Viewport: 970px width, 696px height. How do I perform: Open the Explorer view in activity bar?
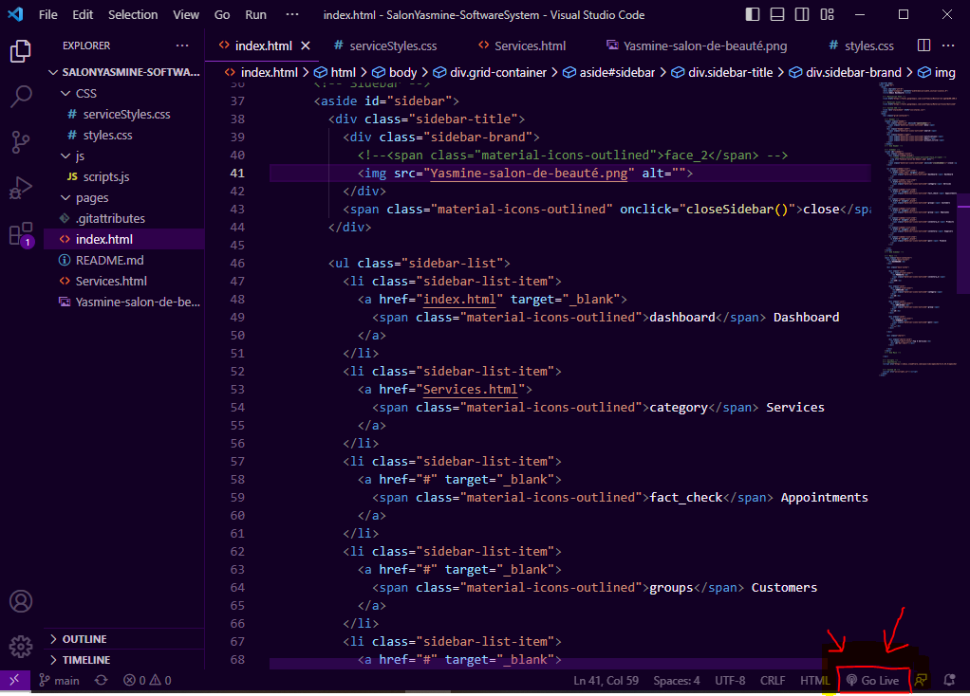click(21, 50)
